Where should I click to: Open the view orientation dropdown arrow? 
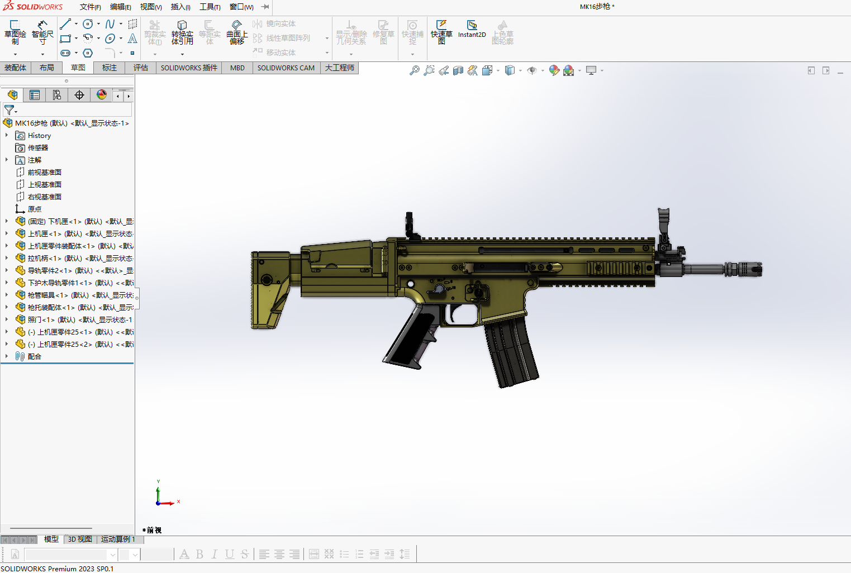pos(498,70)
